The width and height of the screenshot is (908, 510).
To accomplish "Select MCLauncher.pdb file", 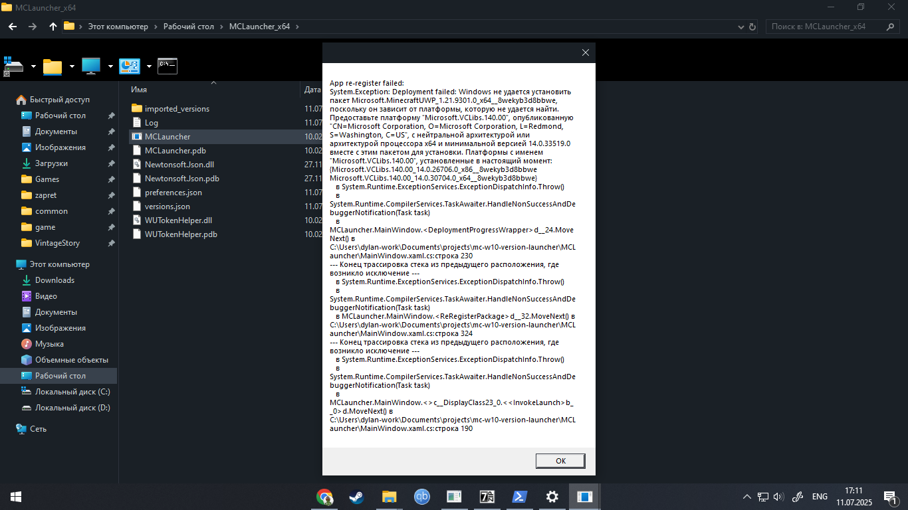I will 175,151.
